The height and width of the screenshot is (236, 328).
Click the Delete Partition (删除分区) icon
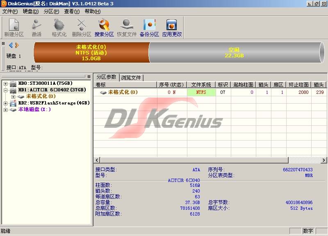(x=82, y=28)
